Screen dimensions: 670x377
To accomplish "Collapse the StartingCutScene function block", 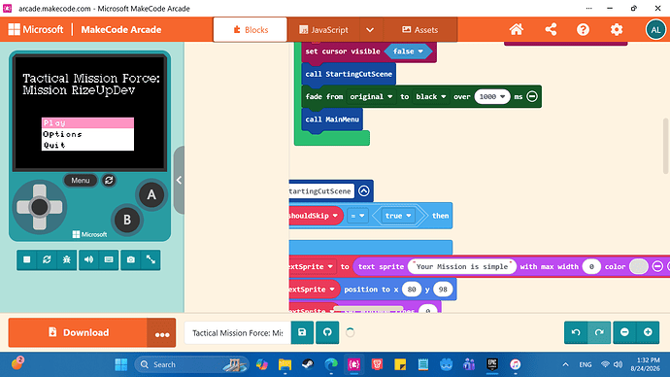I will pos(363,190).
